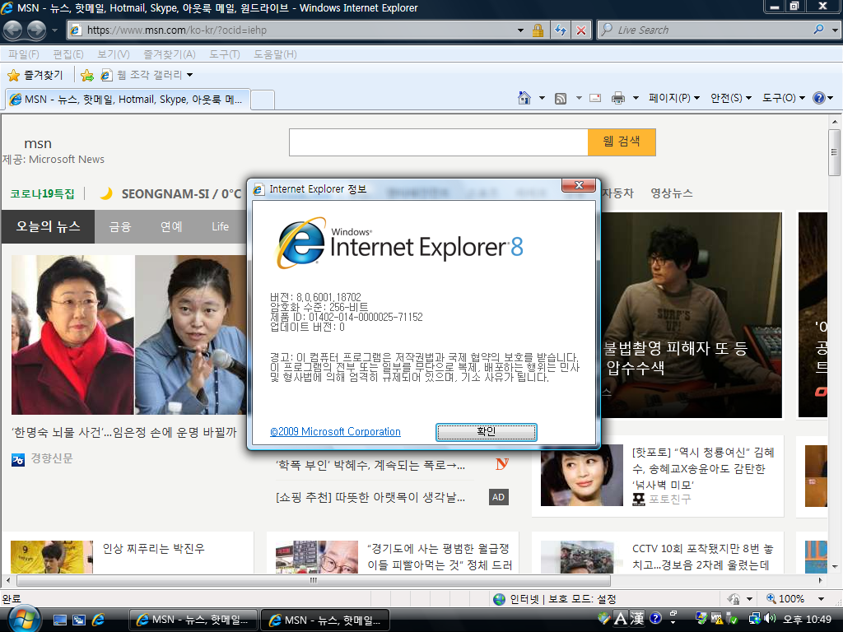Viewport: 843px width, 632px height.
Task: Click the Show Desktop quick launch icon
Action: click(x=59, y=620)
